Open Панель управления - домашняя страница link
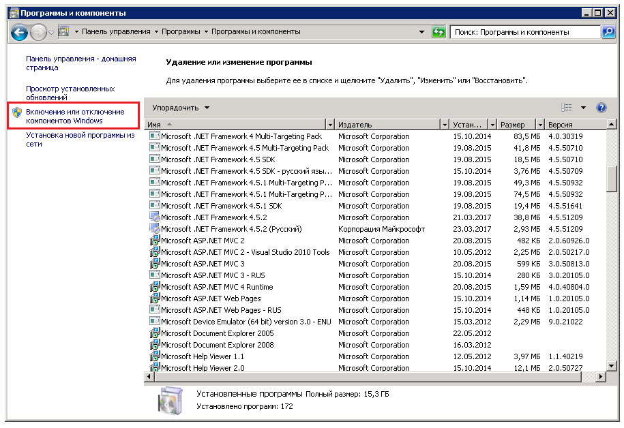624x428 pixels. [x=80, y=63]
